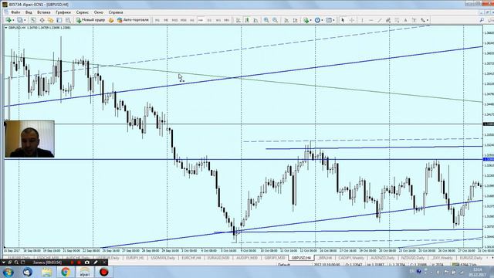Image resolution: width=494 pixels, height=278 pixels.
Task: Open Windows Start button
Action: 8,272
